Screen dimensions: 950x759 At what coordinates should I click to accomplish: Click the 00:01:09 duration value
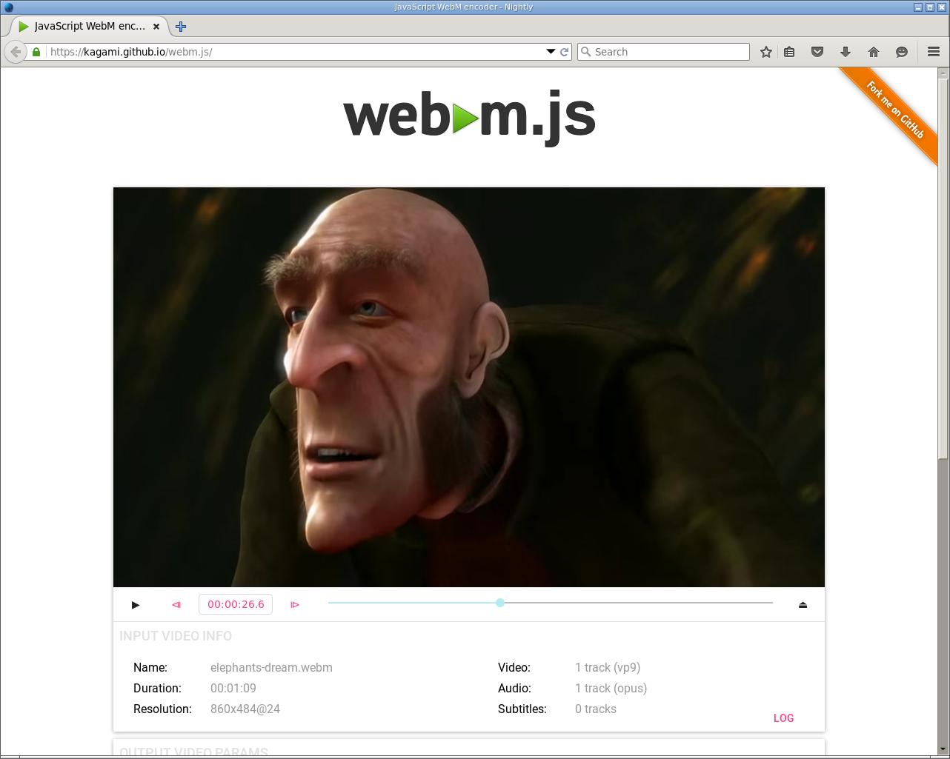tap(233, 688)
